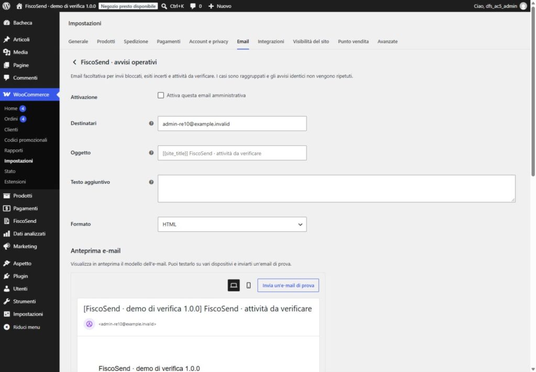Select the Email tab
The width and height of the screenshot is (536, 372).
click(x=243, y=41)
